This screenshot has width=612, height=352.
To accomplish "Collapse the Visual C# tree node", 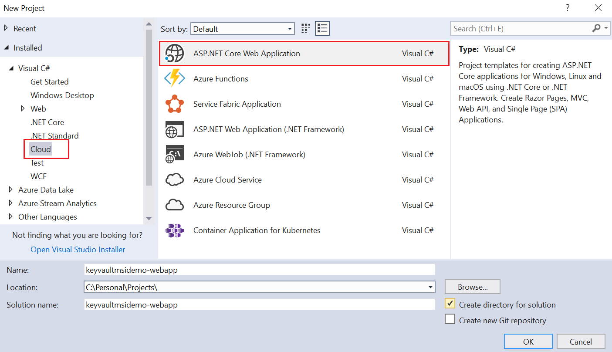I will coord(11,68).
